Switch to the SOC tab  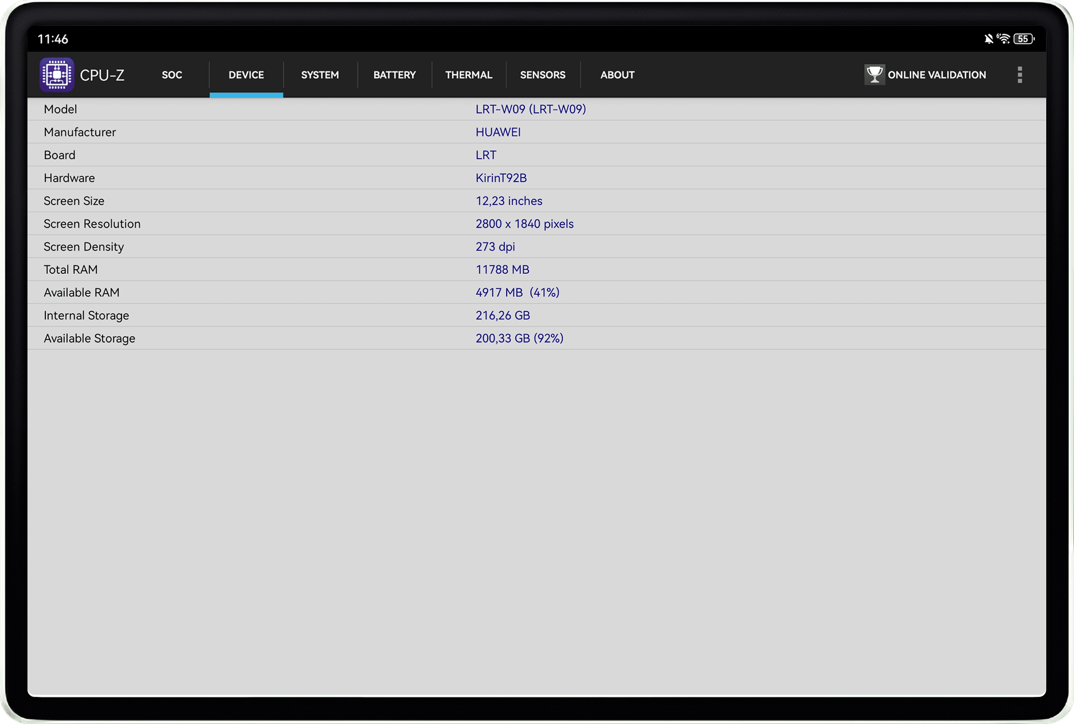(x=172, y=75)
